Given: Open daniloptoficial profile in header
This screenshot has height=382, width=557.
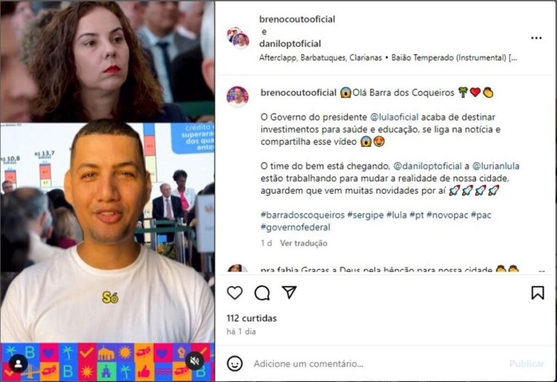Looking at the screenshot, I should tap(290, 43).
